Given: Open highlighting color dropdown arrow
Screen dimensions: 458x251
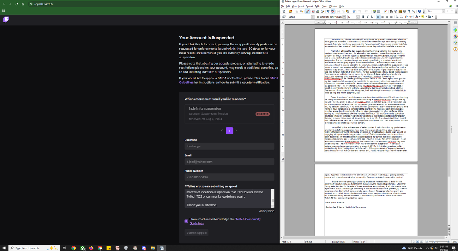Looking at the screenshot, I should point(426,17).
